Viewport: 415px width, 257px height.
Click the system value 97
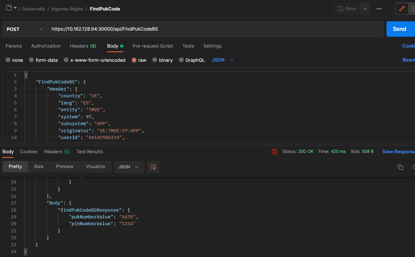(89, 117)
